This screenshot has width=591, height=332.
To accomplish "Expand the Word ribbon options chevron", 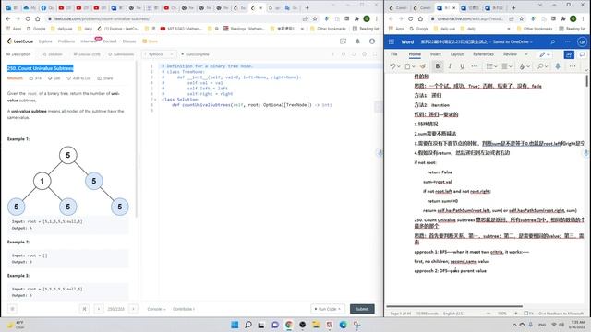I will (x=586, y=70).
